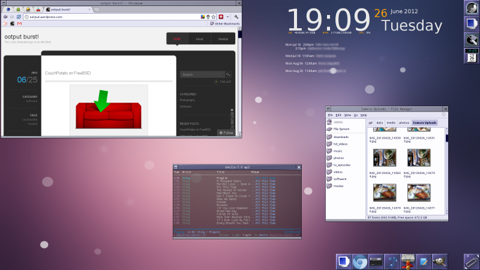Click the red extension icon in Chromium toolbar
Image resolution: width=480 pixels, height=270 pixels.
[x=221, y=17]
